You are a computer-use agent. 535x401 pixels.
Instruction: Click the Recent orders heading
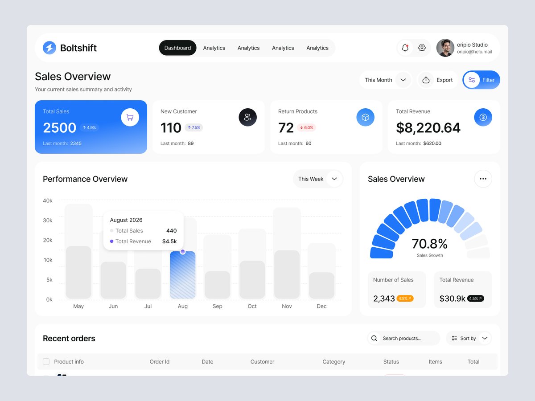[69, 338]
